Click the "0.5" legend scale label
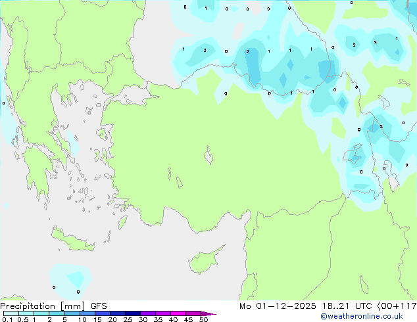Screen dimensions: 417x322 [23, 319]
